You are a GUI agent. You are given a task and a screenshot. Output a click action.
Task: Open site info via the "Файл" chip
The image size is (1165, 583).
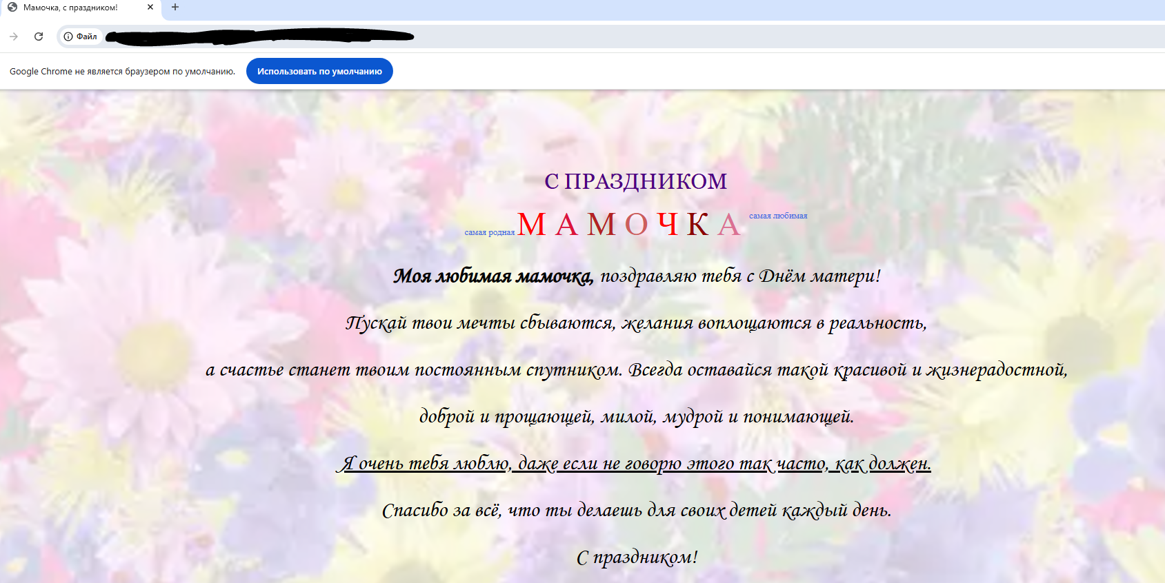(81, 37)
